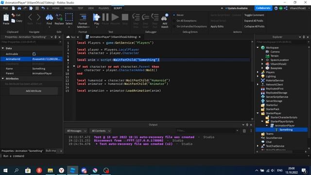The height and width of the screenshot is (175, 311).
Task: Open the help question-mark icon
Action: pyautogui.click(x=276, y=8)
